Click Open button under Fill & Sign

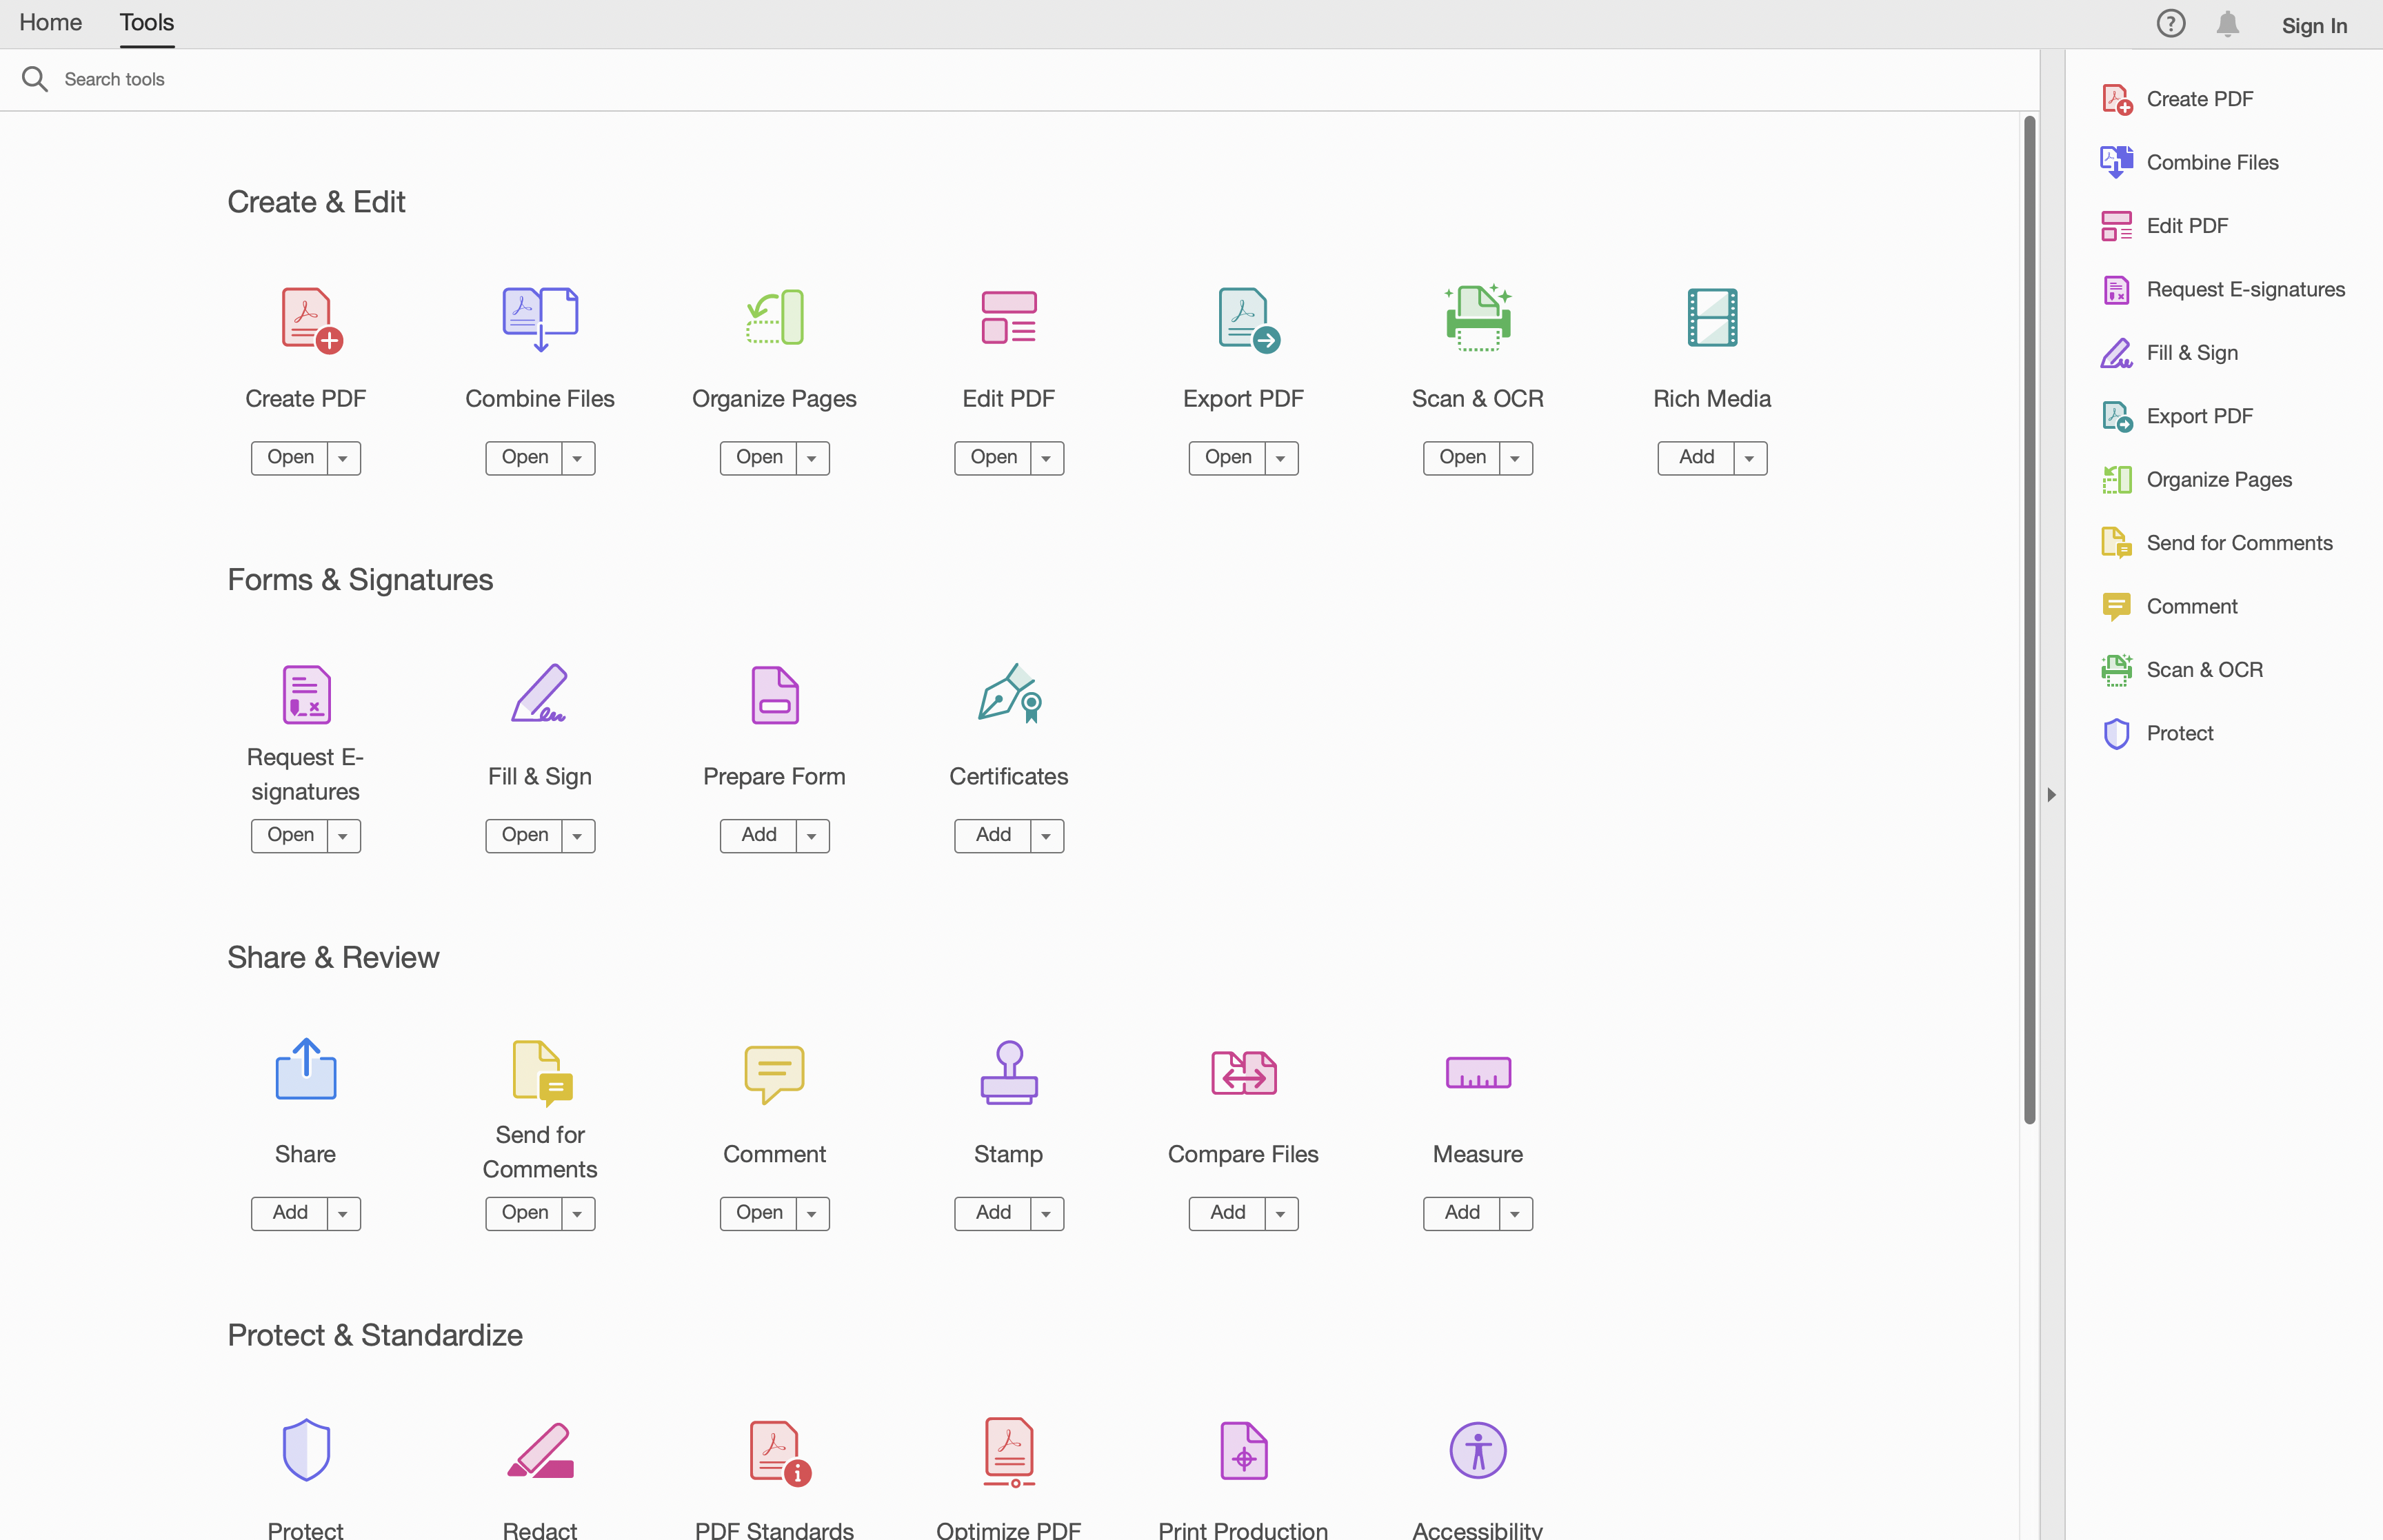tap(524, 836)
